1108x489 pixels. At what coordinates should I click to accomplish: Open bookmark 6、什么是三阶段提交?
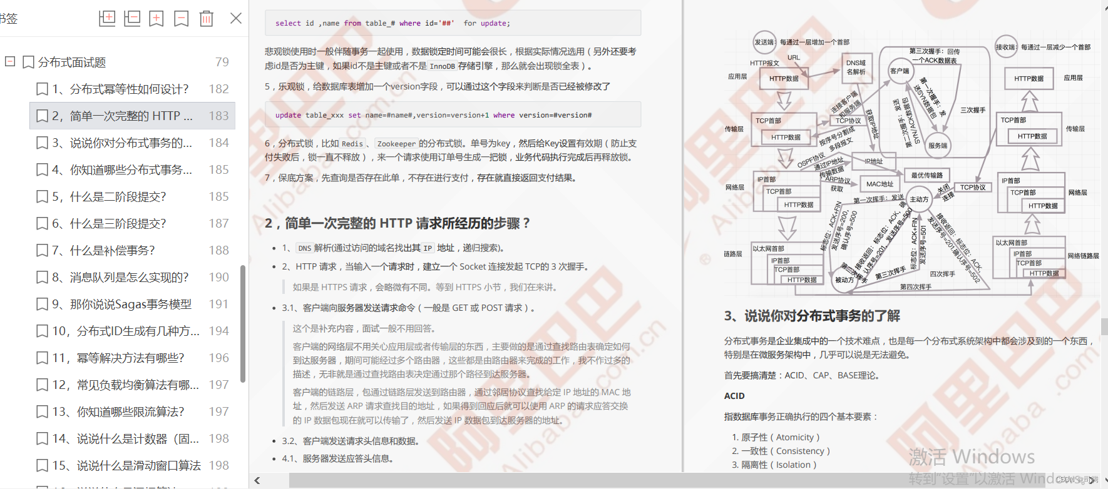[109, 223]
